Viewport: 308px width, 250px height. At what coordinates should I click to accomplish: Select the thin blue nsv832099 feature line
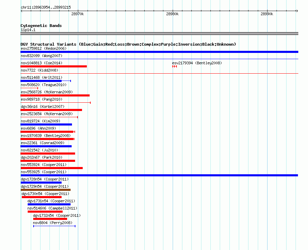tap(159, 59)
